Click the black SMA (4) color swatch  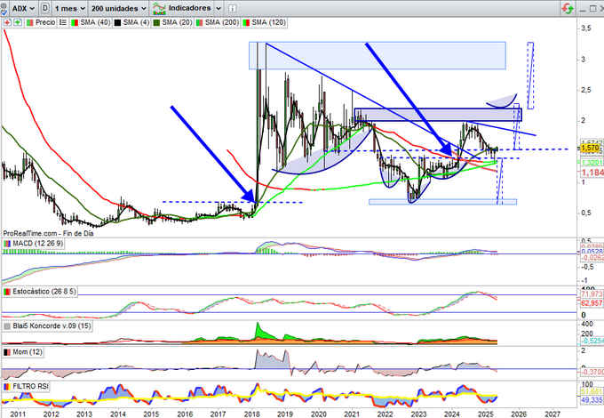(117, 23)
